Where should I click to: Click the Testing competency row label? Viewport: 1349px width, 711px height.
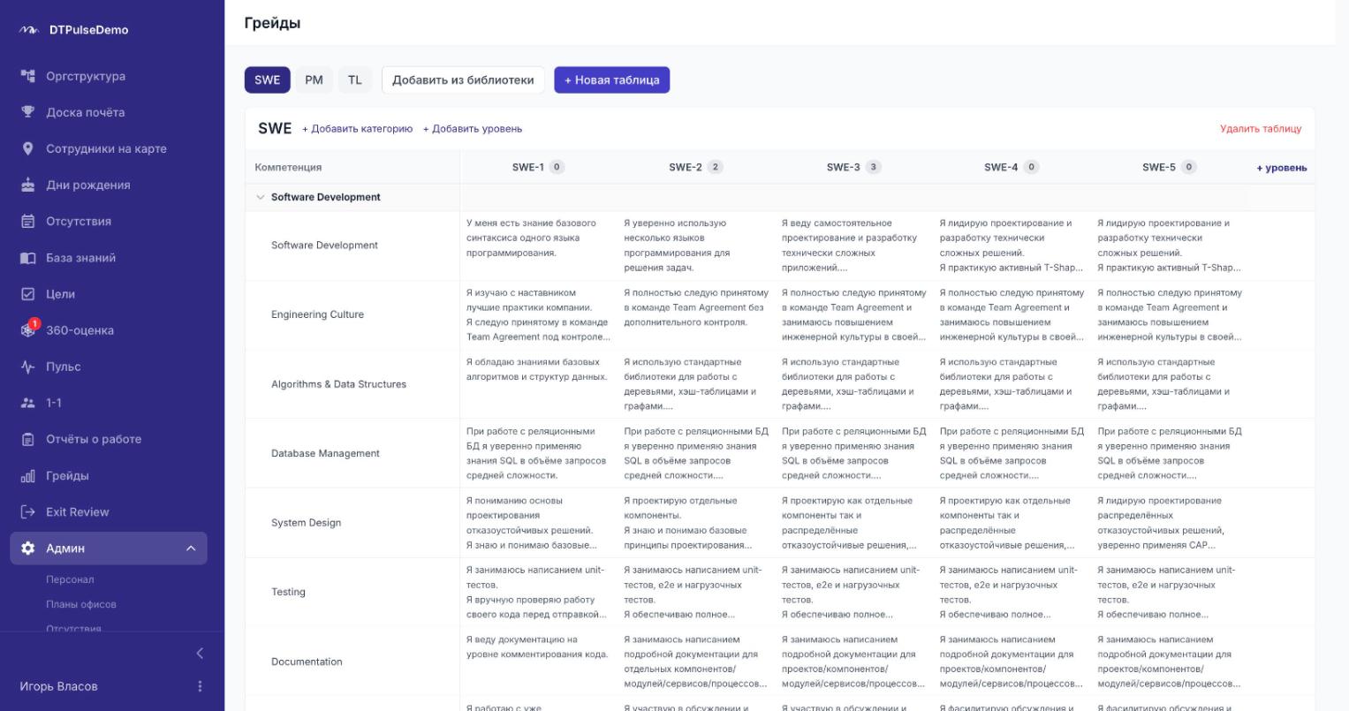pyautogui.click(x=288, y=592)
